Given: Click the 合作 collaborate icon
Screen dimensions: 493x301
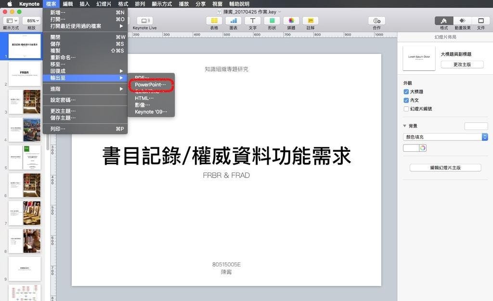Looking at the screenshot, I should click(x=376, y=21).
